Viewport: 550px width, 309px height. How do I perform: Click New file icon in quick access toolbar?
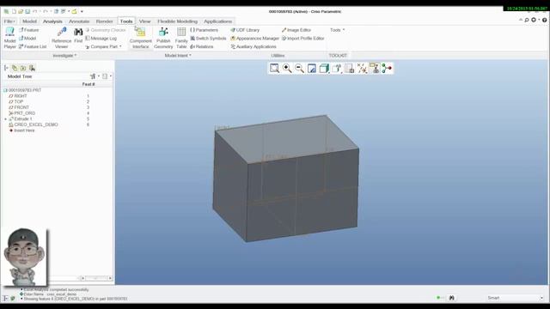click(14, 11)
